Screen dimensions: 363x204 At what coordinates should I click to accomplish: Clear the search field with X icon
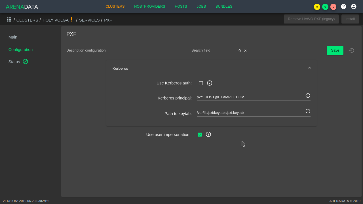(x=245, y=51)
